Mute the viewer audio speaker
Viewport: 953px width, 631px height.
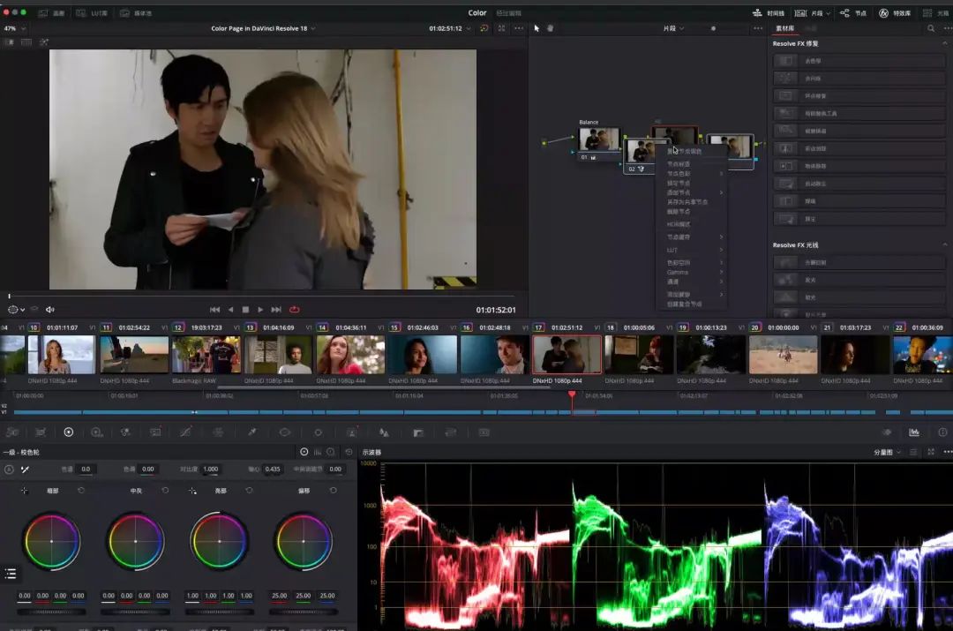click(50, 310)
